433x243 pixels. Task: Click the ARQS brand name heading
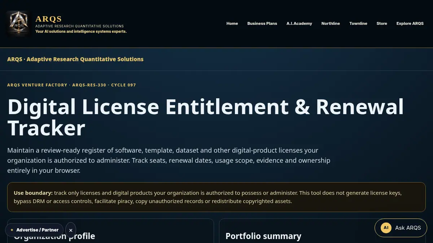click(x=49, y=19)
